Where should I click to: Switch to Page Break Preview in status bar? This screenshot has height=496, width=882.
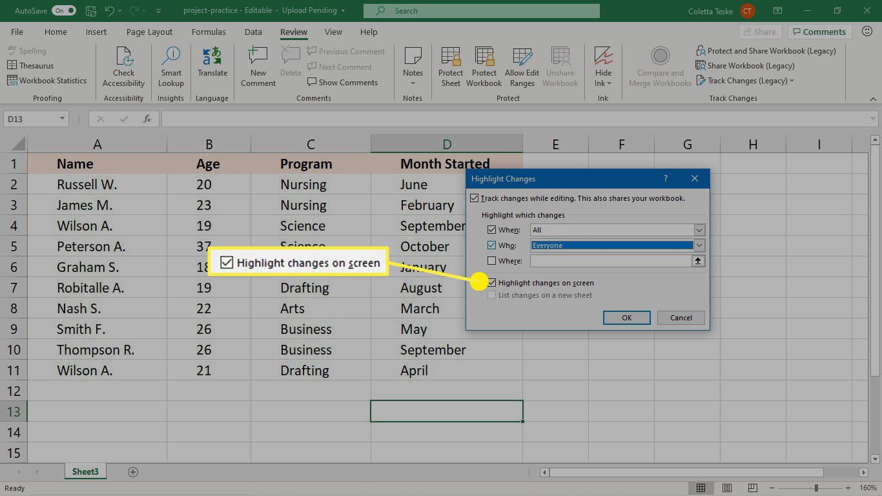click(x=754, y=488)
